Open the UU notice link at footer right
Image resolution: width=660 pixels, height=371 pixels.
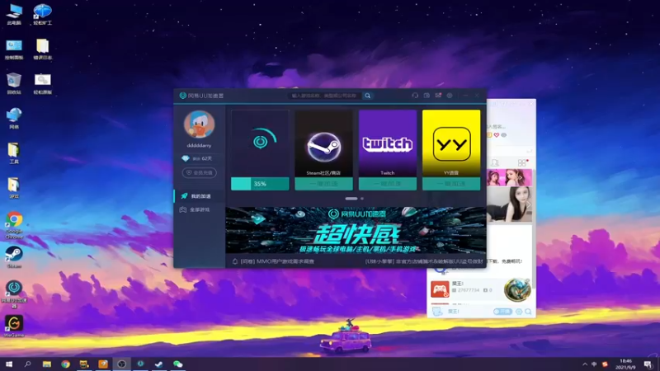tap(424, 261)
